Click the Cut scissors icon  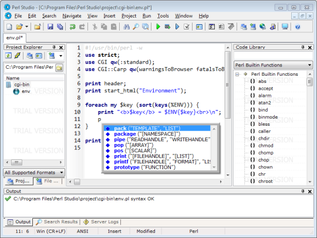(95, 26)
